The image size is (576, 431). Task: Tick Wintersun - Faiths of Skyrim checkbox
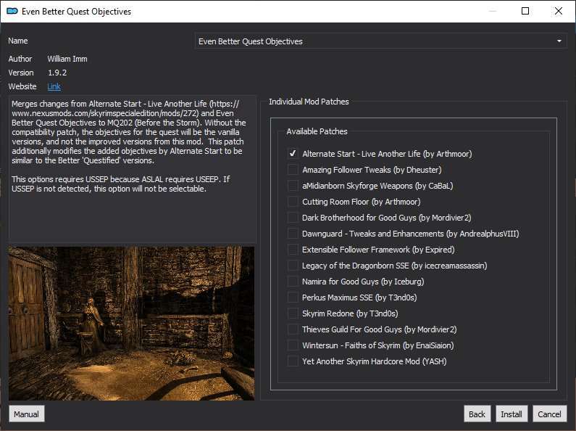point(293,345)
